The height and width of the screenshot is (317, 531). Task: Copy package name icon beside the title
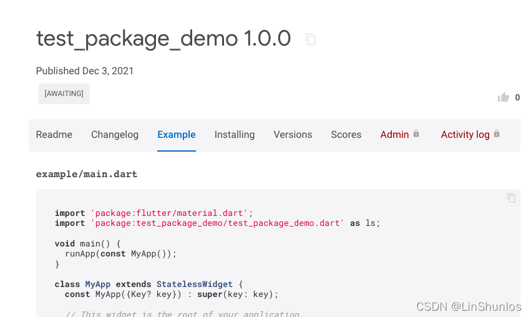pos(311,39)
